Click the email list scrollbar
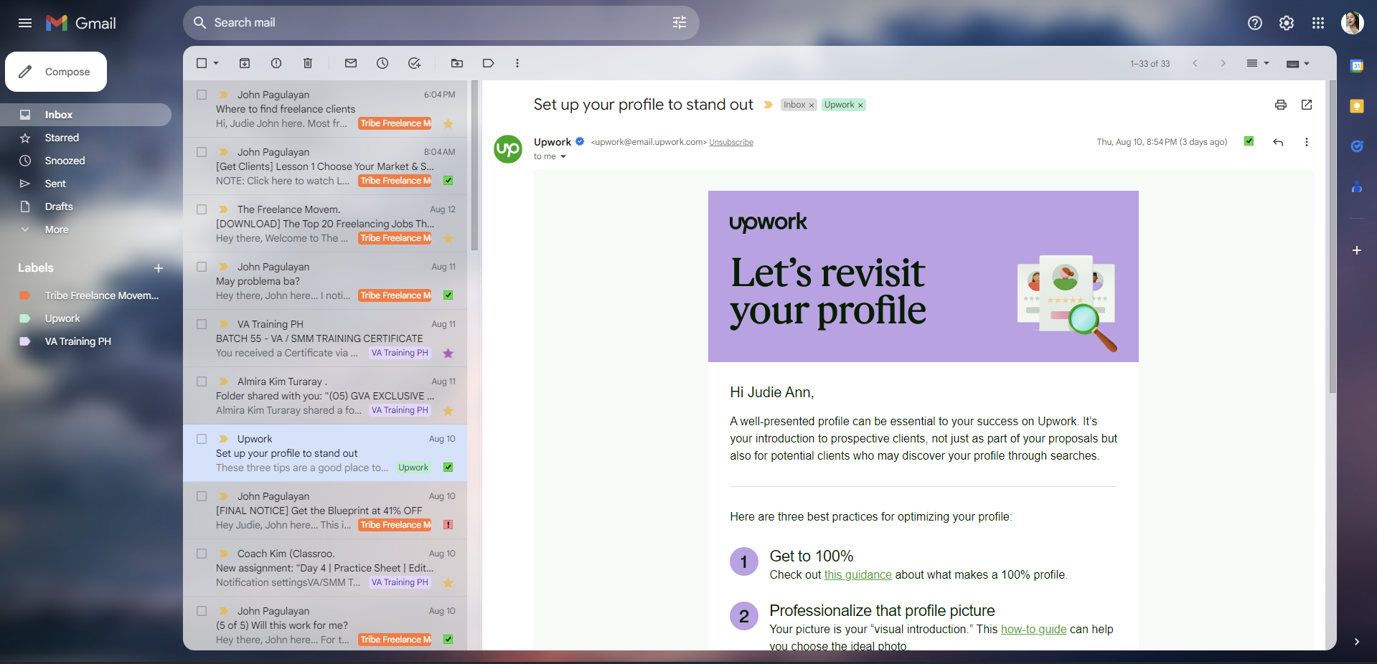The height and width of the screenshot is (664, 1377). pyautogui.click(x=474, y=166)
